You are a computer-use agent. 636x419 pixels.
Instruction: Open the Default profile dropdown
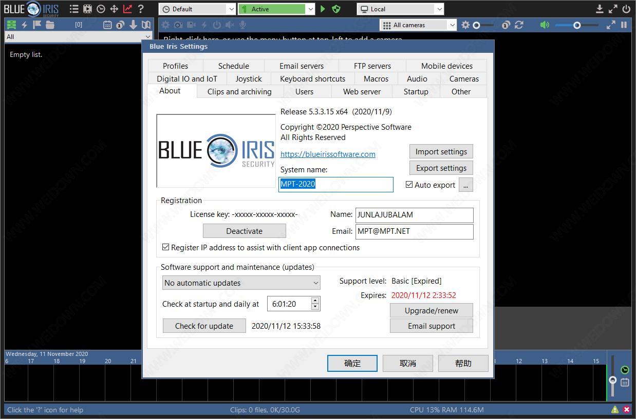click(x=197, y=9)
